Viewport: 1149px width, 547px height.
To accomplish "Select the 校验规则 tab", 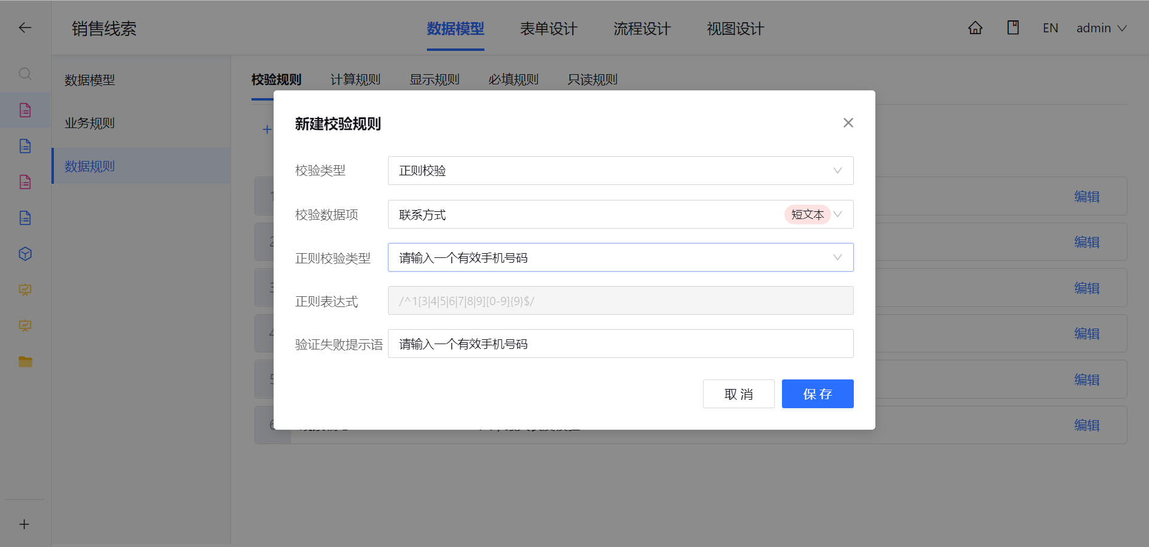I will pyautogui.click(x=277, y=80).
